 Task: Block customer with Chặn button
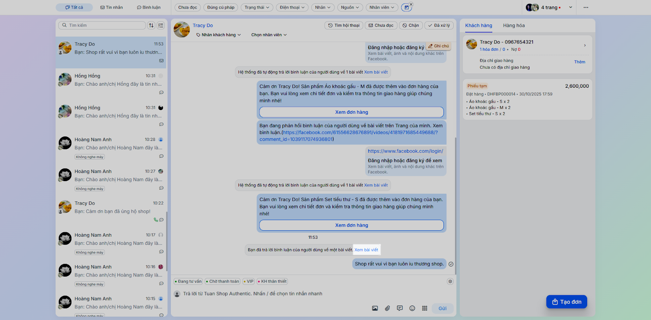411,25
